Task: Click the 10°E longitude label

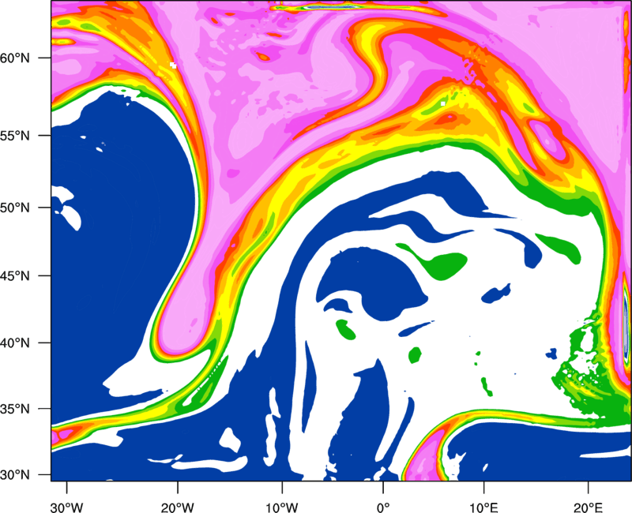Action: click(483, 507)
